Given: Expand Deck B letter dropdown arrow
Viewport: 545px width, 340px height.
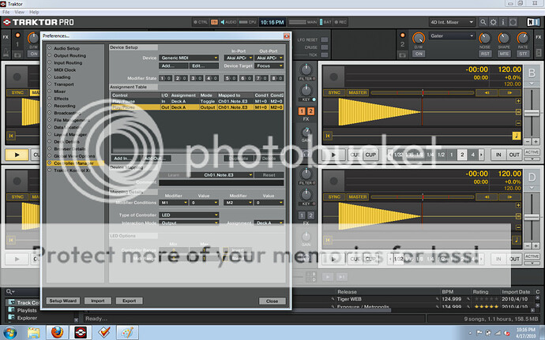Looking at the screenshot, I should coord(532,84).
